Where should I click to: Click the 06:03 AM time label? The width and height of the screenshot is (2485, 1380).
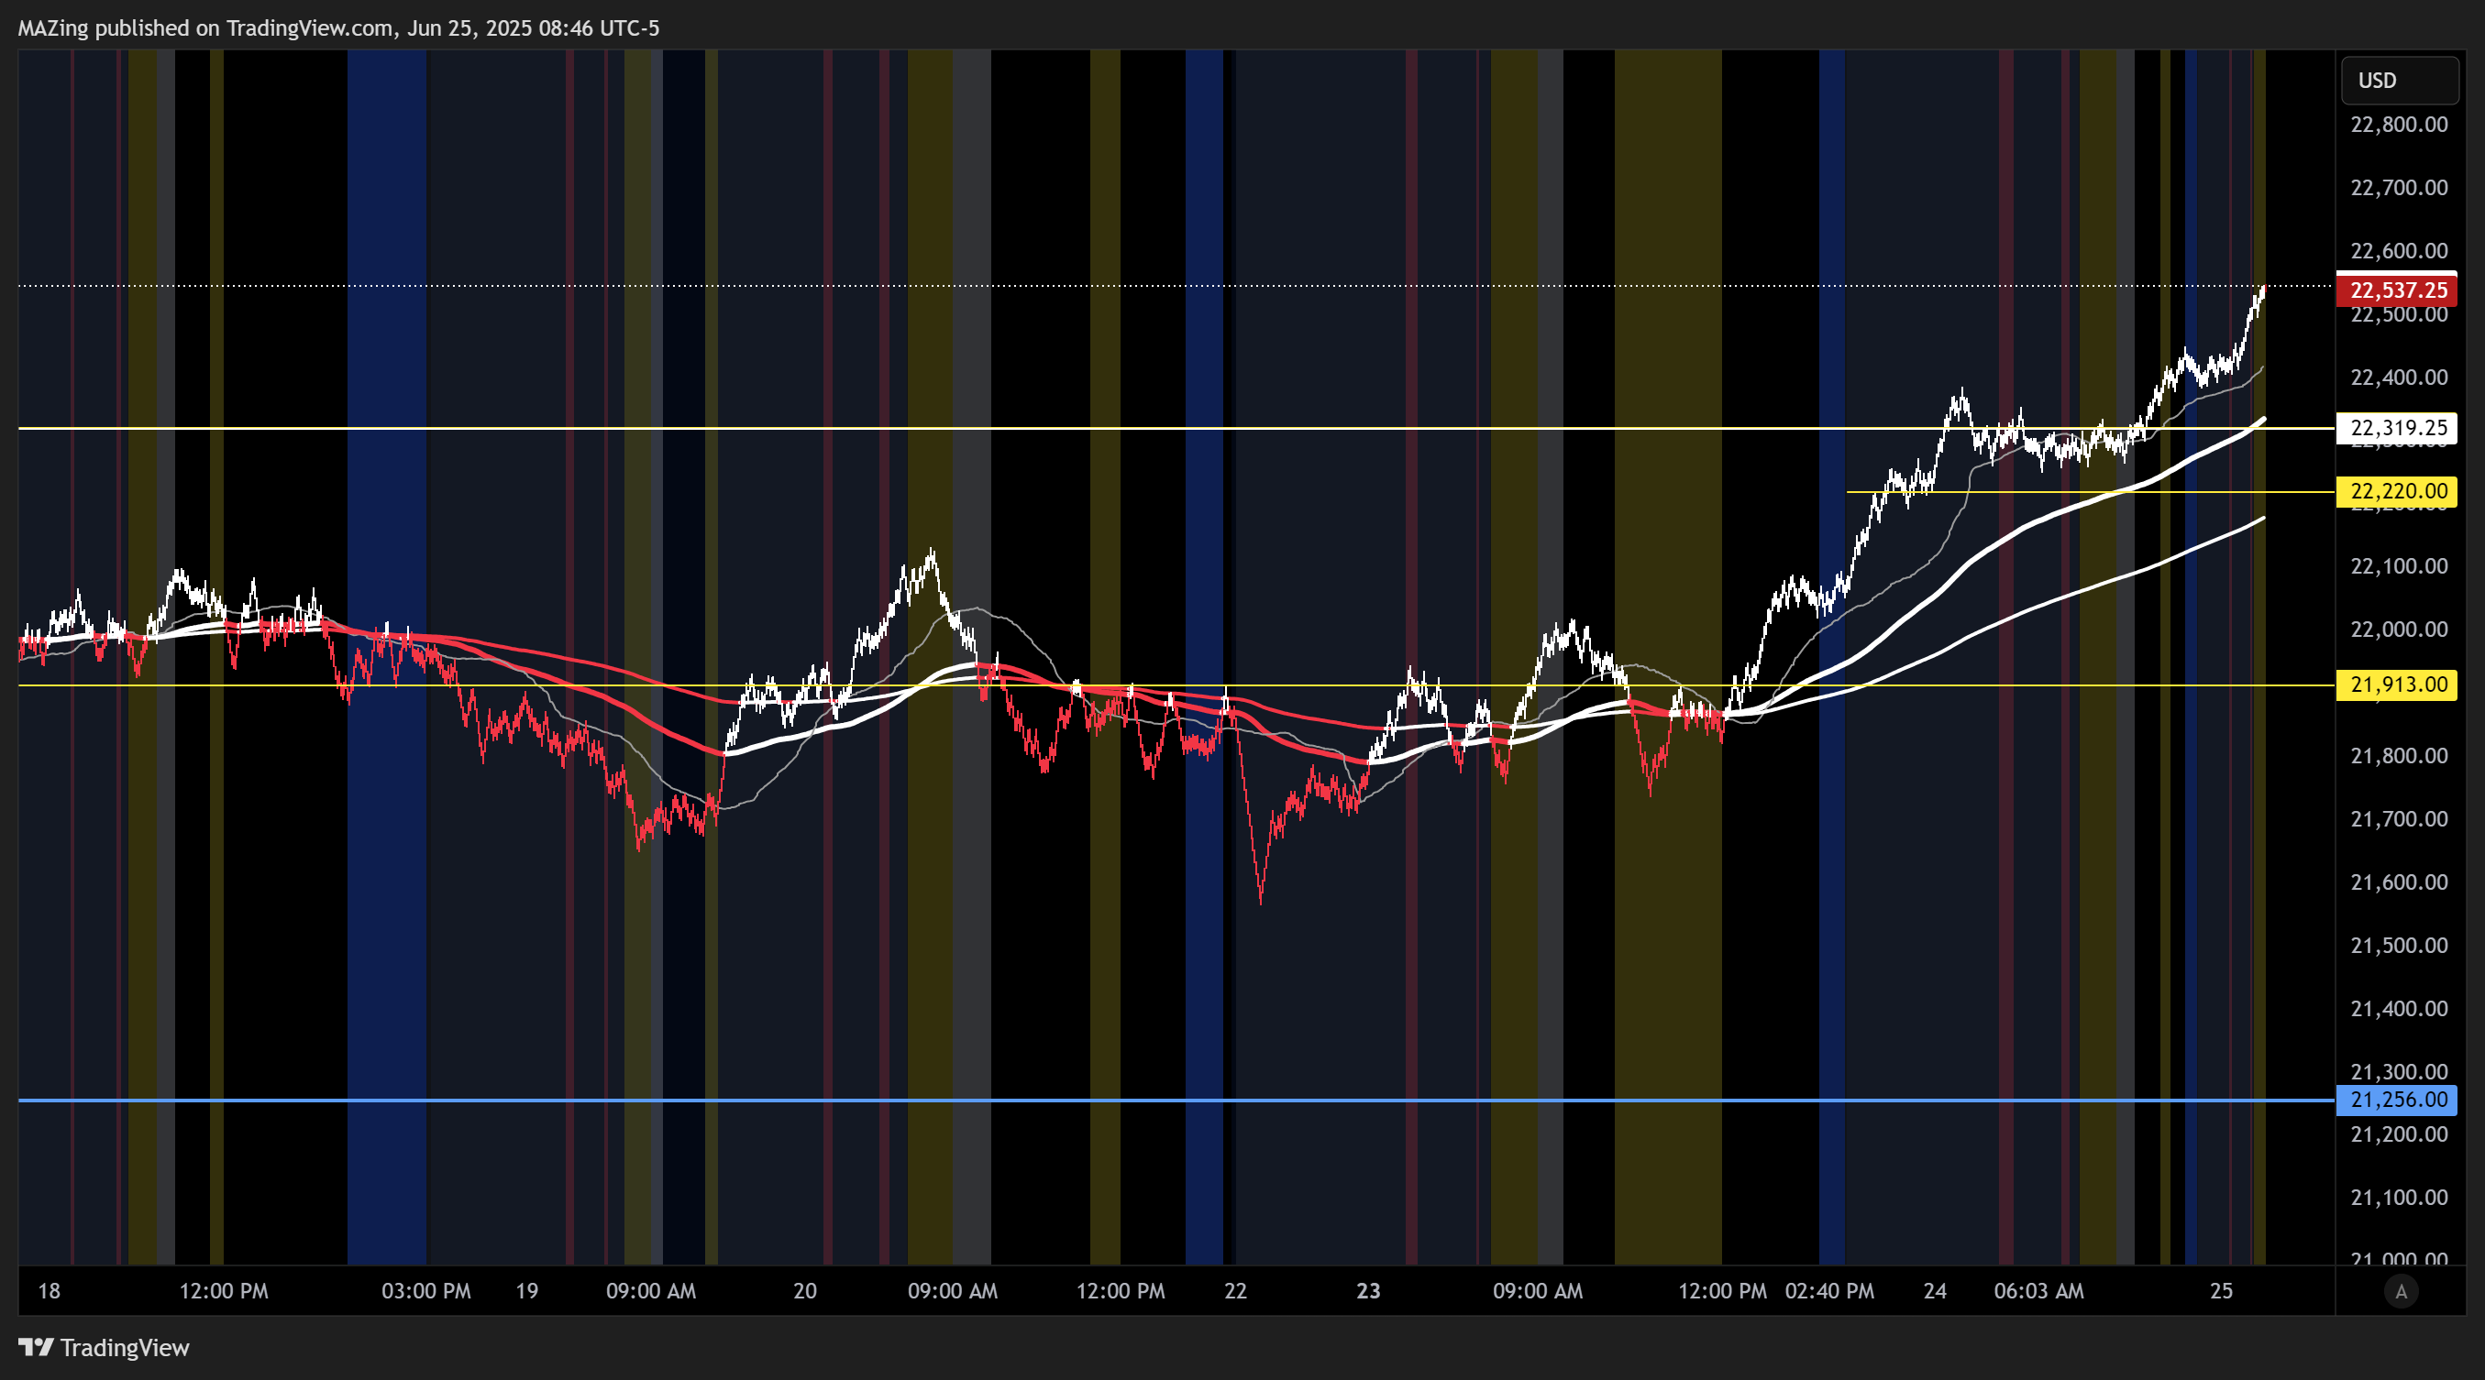(2039, 1291)
